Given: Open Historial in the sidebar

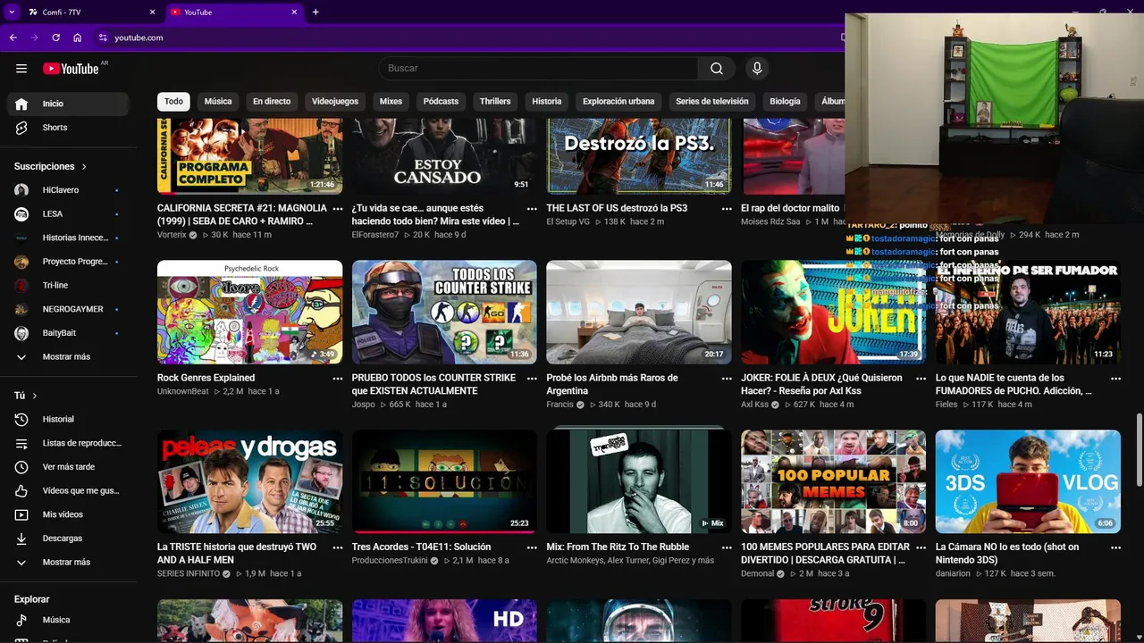Looking at the screenshot, I should point(69,419).
